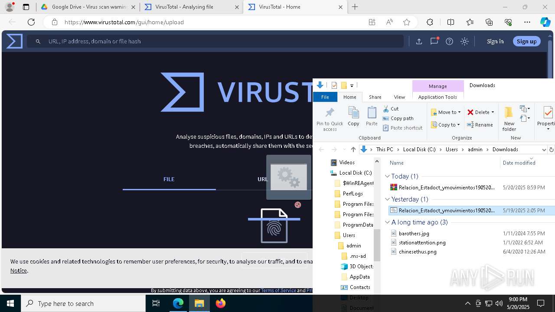Open Delete dropdown arrow in Explorer
Viewport: 555px width, 312px height.
493,112
